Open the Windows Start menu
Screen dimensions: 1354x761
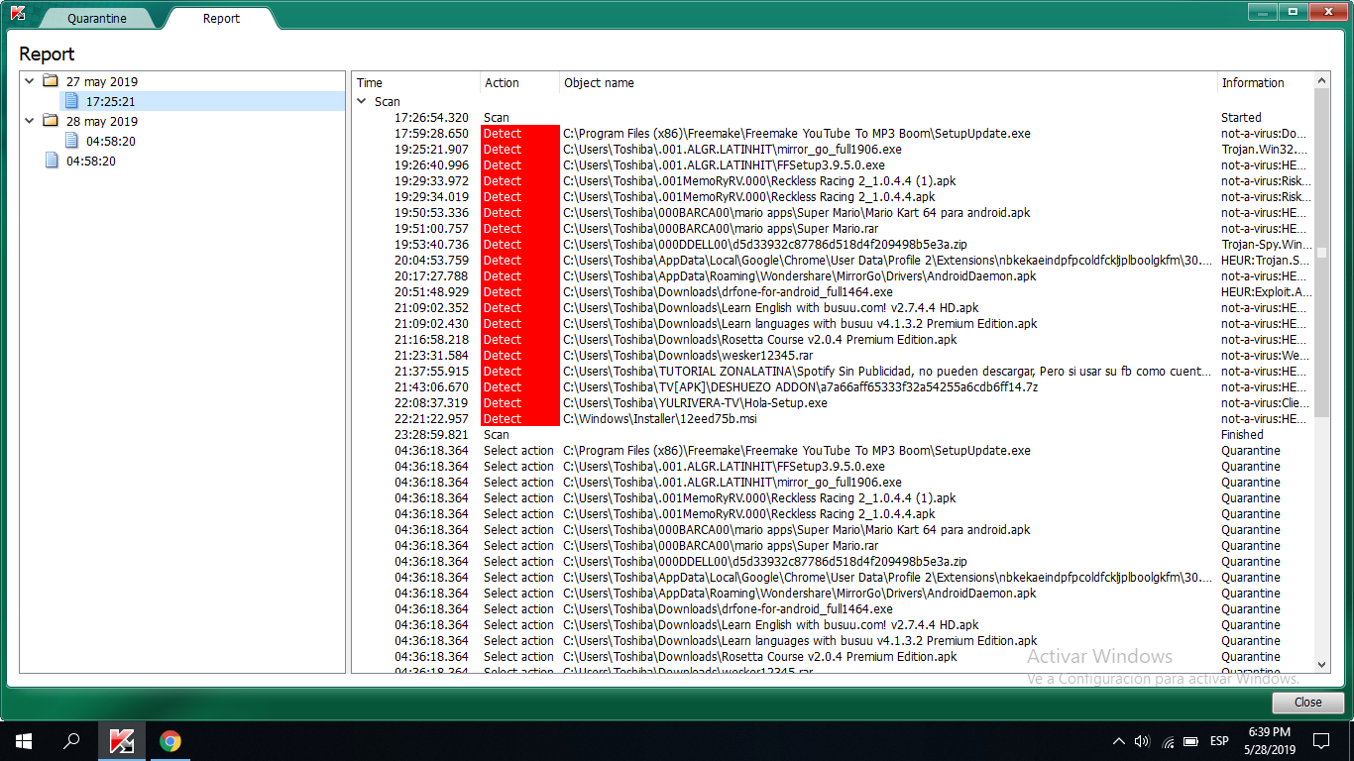click(x=23, y=741)
